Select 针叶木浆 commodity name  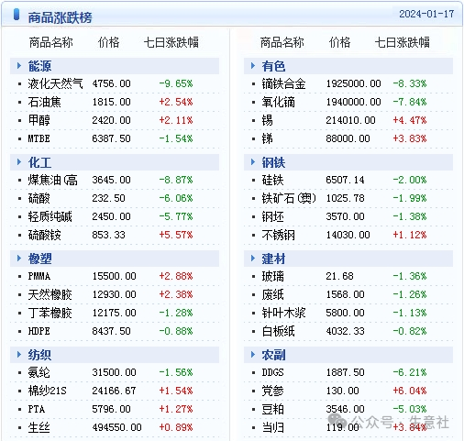283,313
